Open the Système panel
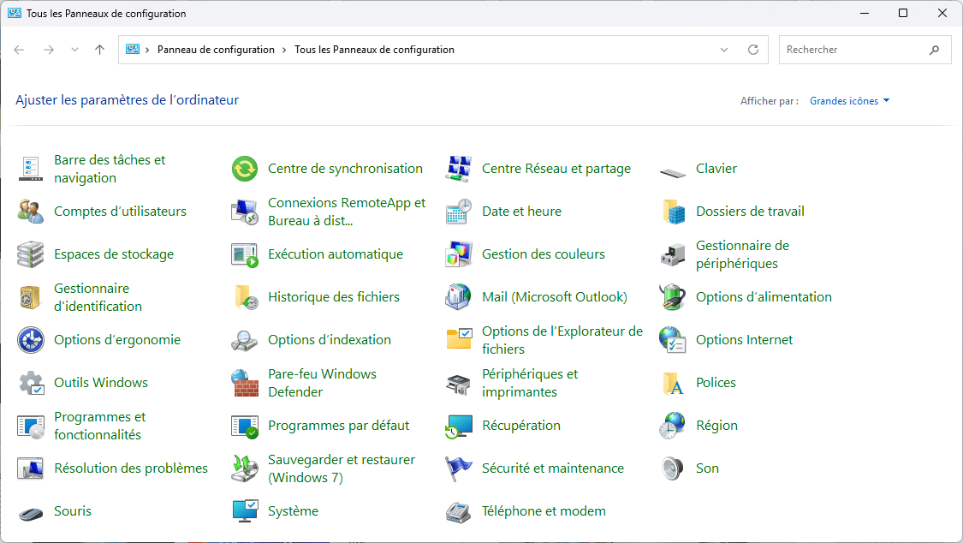Screen dimensions: 963x543 pos(294,510)
